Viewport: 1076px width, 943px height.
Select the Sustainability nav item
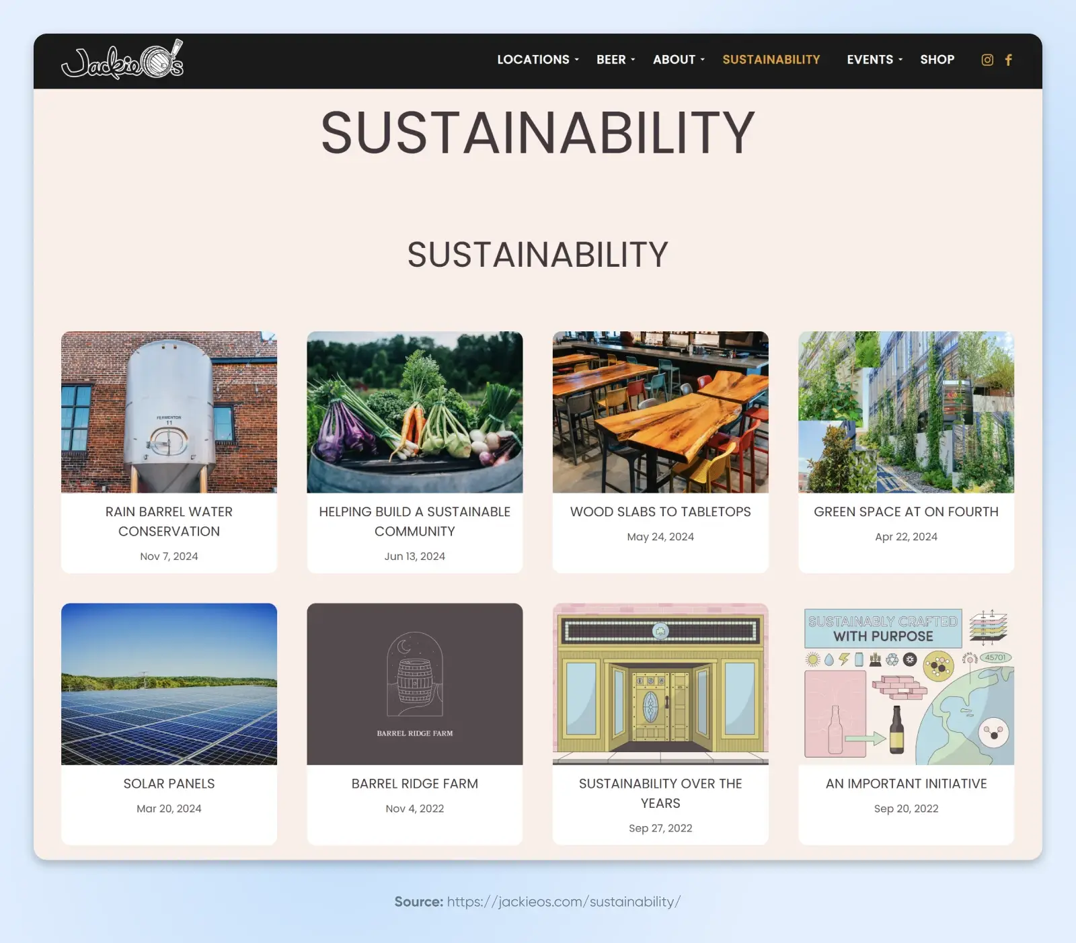771,60
